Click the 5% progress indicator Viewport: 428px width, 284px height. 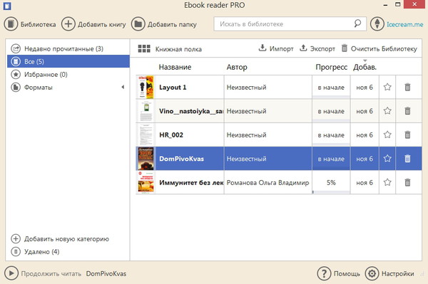point(331,182)
